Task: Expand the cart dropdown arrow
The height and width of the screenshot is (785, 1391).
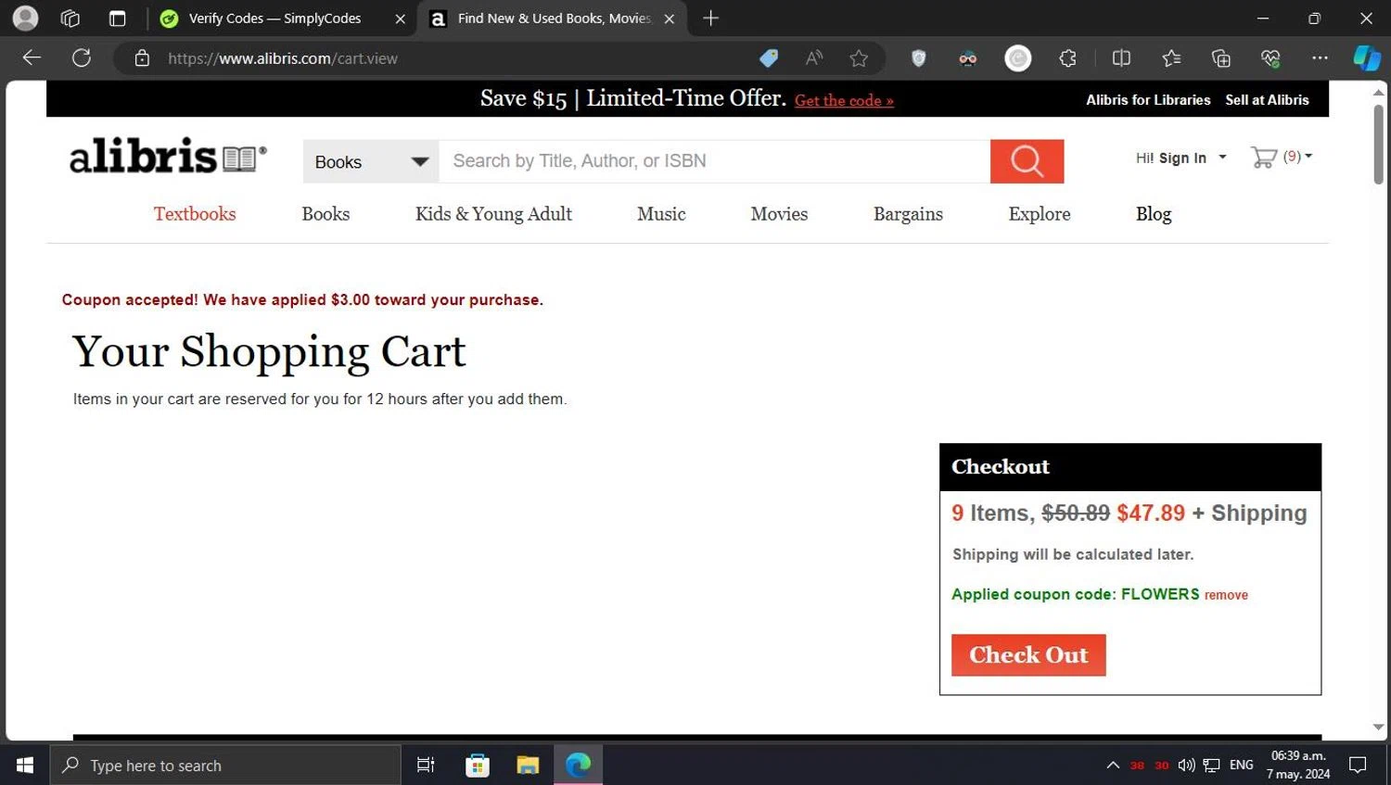Action: pyautogui.click(x=1308, y=157)
